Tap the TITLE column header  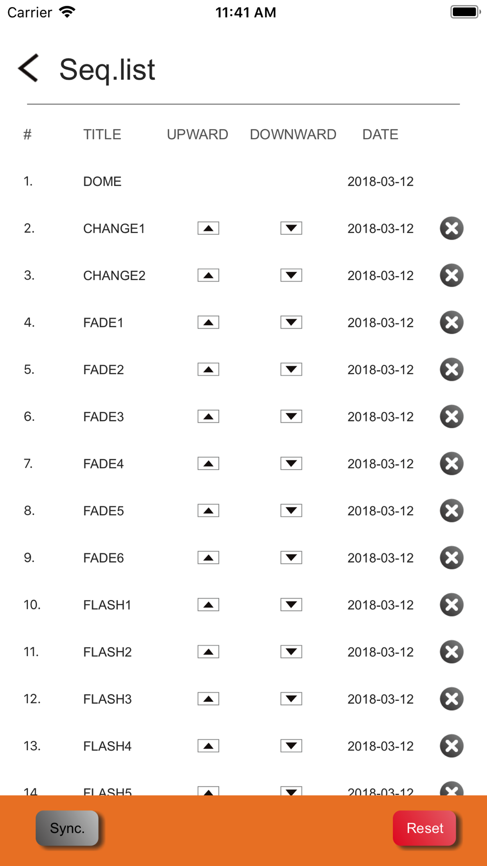coord(102,134)
